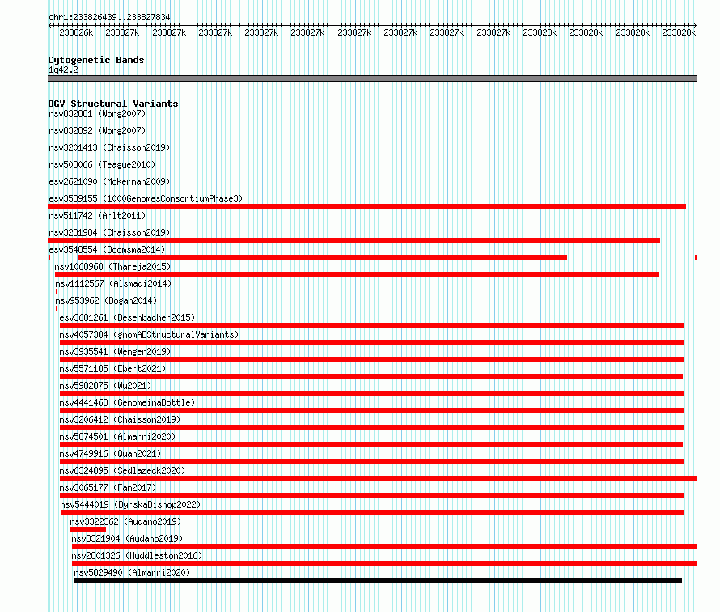This screenshot has width=720, height=612.
Task: Click the black bar of nsv5829490
Action: pyautogui.click(x=378, y=580)
